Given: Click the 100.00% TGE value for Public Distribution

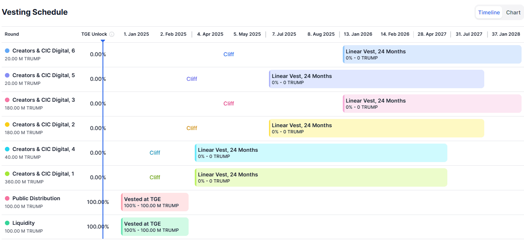Looking at the screenshot, I should [x=98, y=202].
